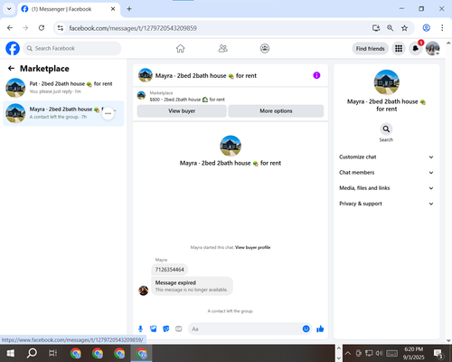Expand Media, files and links section
452x362 pixels.
click(x=386, y=188)
